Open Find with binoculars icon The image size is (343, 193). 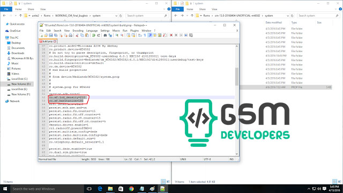click(105, 35)
